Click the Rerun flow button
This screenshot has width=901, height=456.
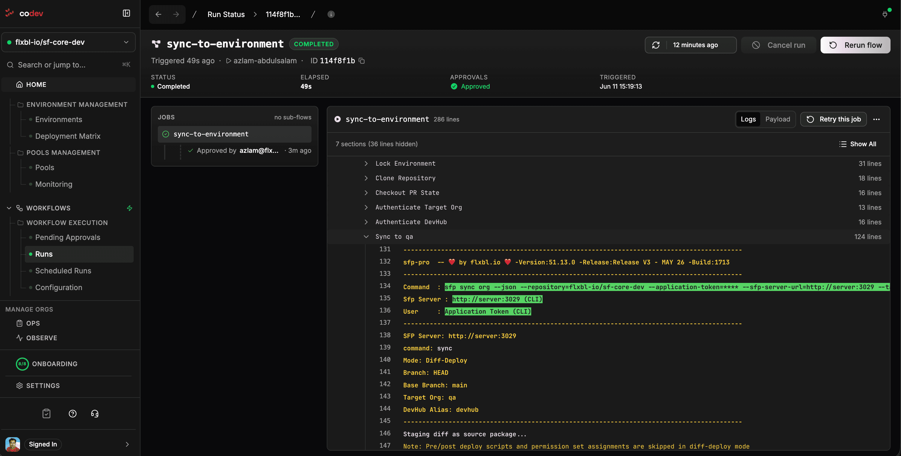tap(855, 45)
